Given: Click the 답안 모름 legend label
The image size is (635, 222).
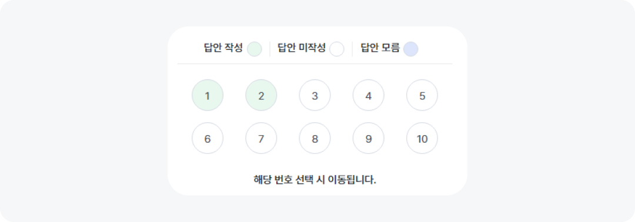Looking at the screenshot, I should [x=380, y=48].
